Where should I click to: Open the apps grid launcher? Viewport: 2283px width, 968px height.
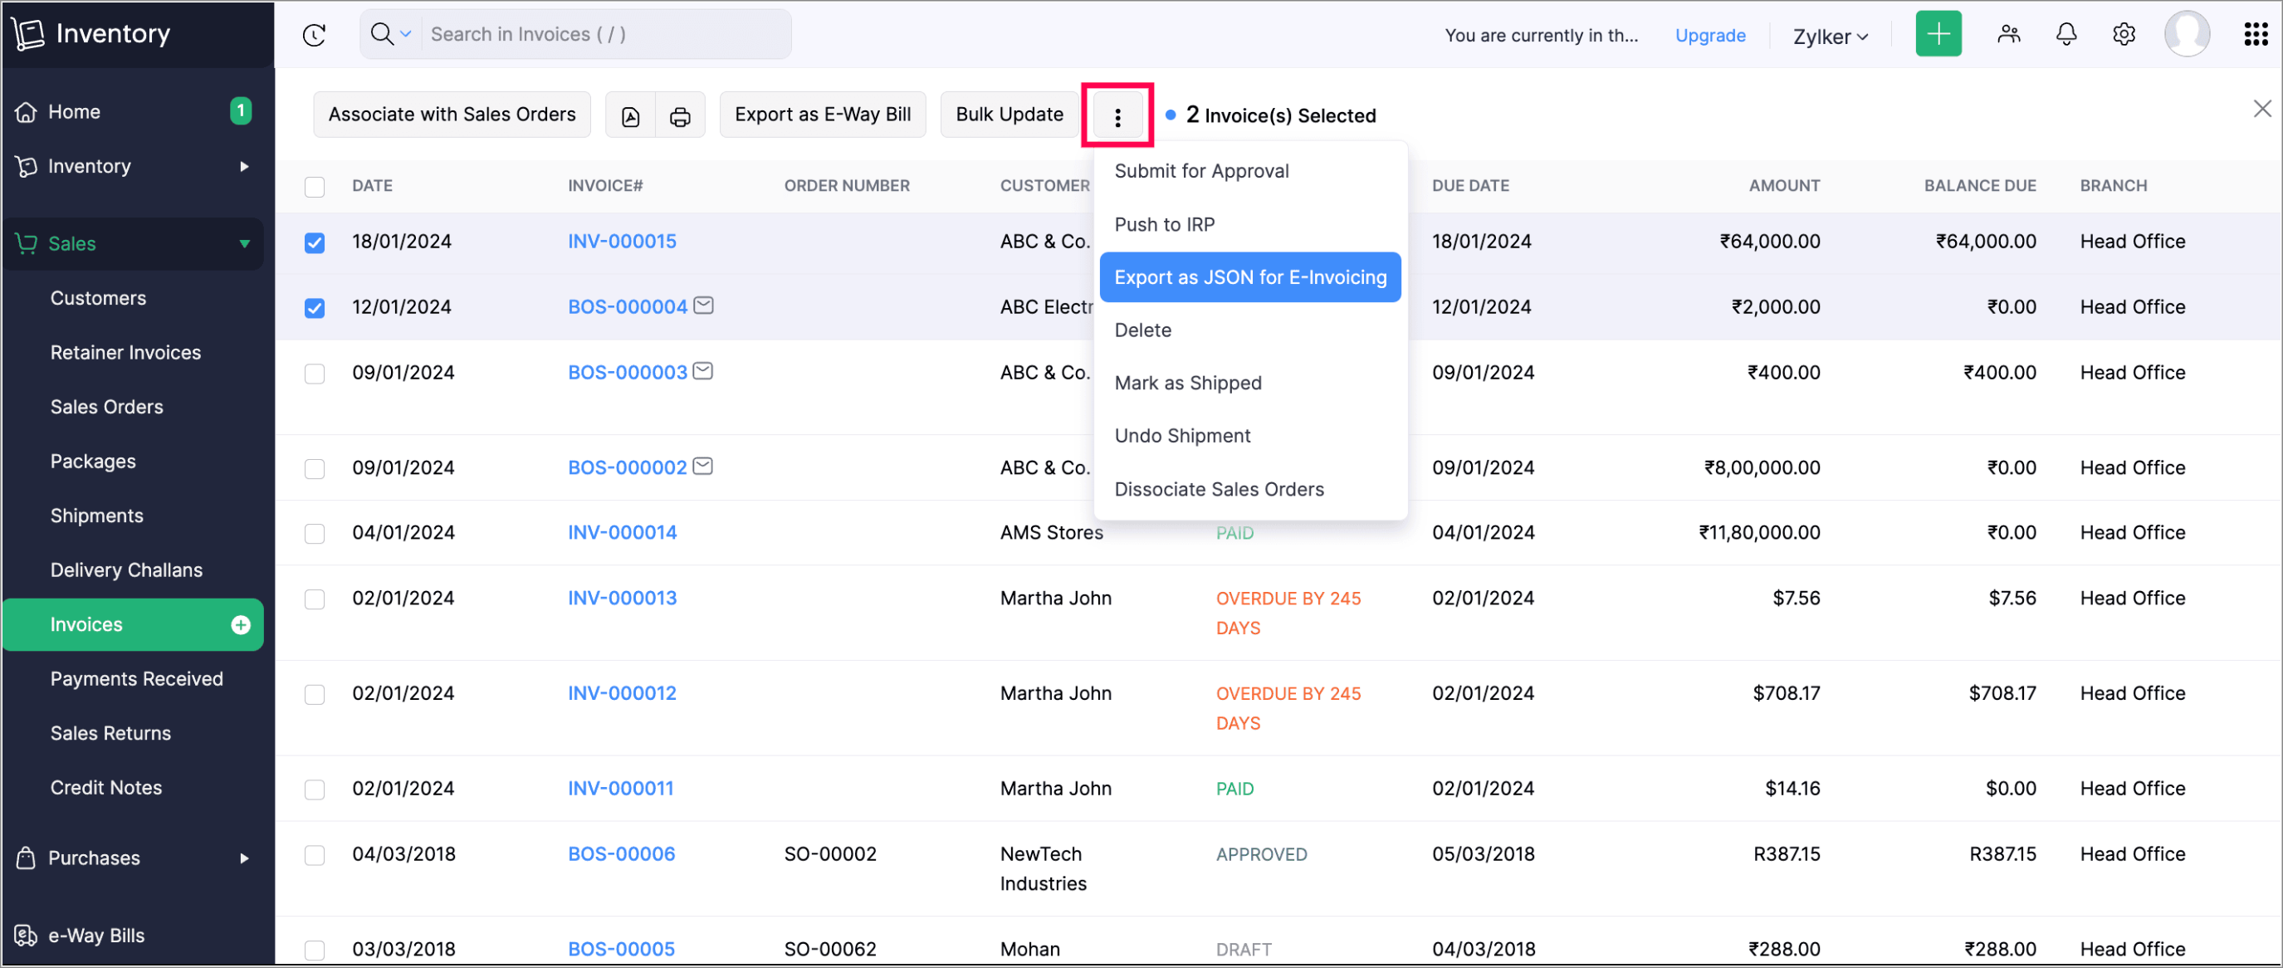click(2256, 34)
